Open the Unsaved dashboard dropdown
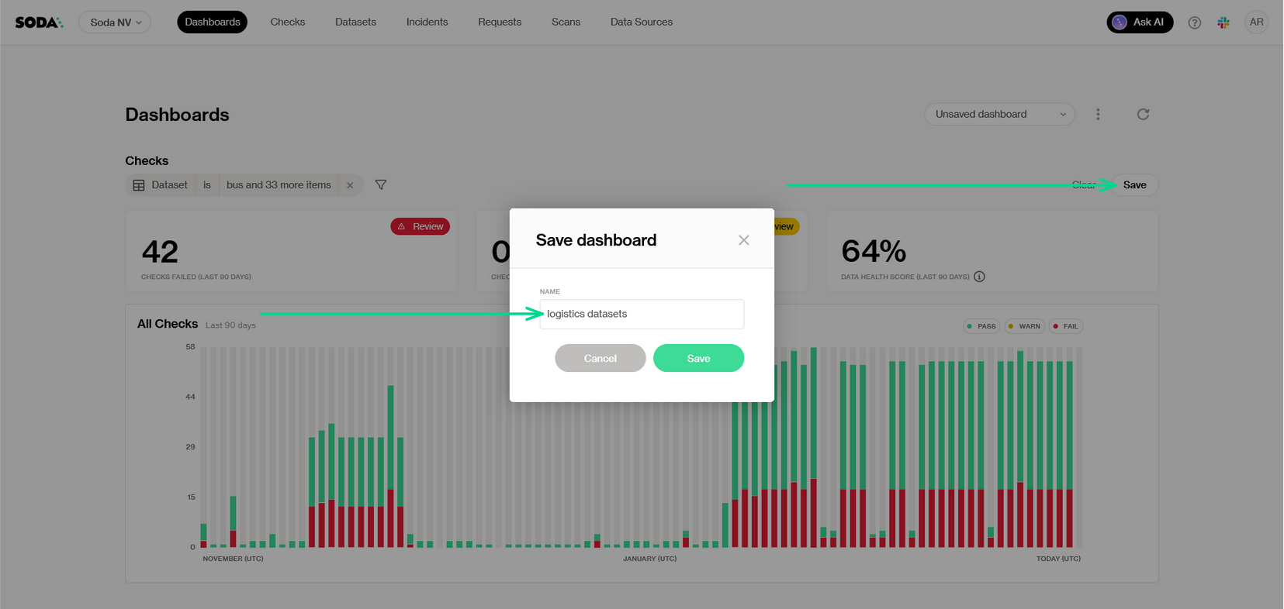The image size is (1284, 609). click(999, 115)
